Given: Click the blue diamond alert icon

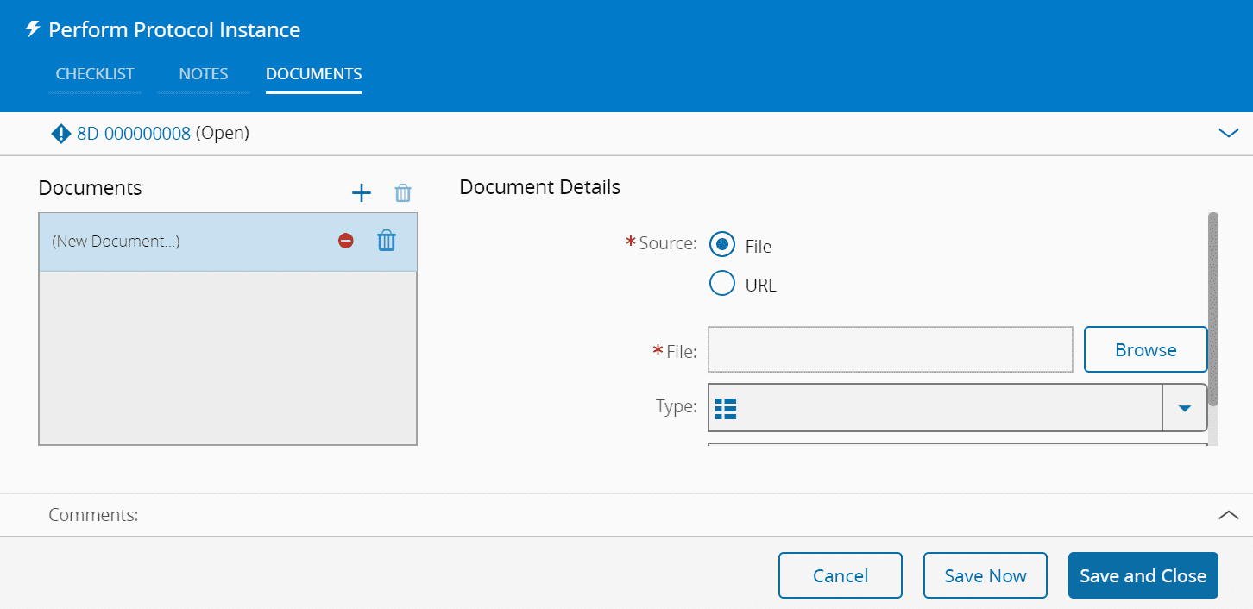Looking at the screenshot, I should (x=61, y=134).
